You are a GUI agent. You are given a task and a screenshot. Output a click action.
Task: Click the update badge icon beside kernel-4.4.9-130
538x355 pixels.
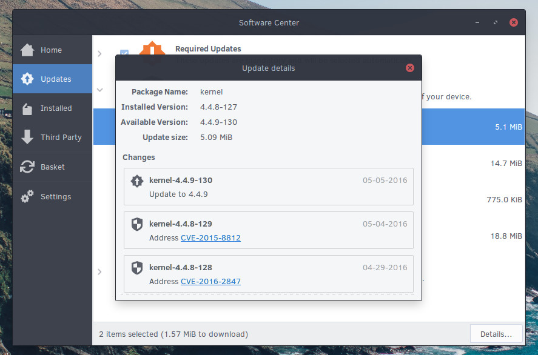[x=137, y=181]
